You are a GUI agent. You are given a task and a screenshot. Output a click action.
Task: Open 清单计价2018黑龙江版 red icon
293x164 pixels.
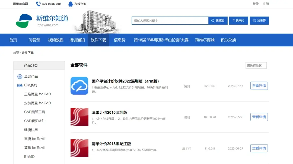pos(79,148)
